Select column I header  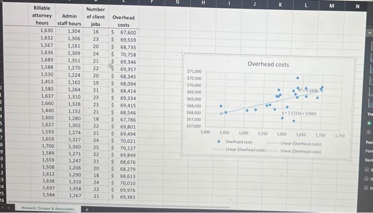229,3
